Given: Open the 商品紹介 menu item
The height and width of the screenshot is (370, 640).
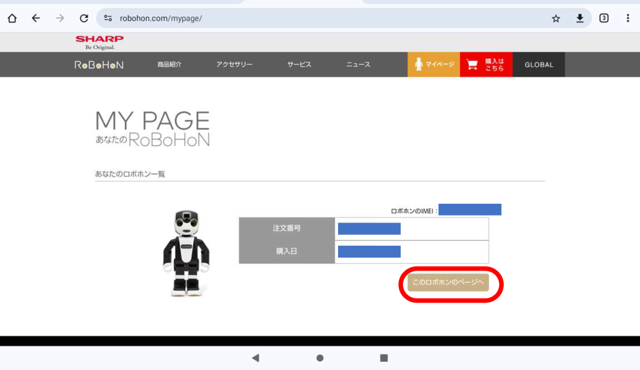Looking at the screenshot, I should pyautogui.click(x=169, y=64).
